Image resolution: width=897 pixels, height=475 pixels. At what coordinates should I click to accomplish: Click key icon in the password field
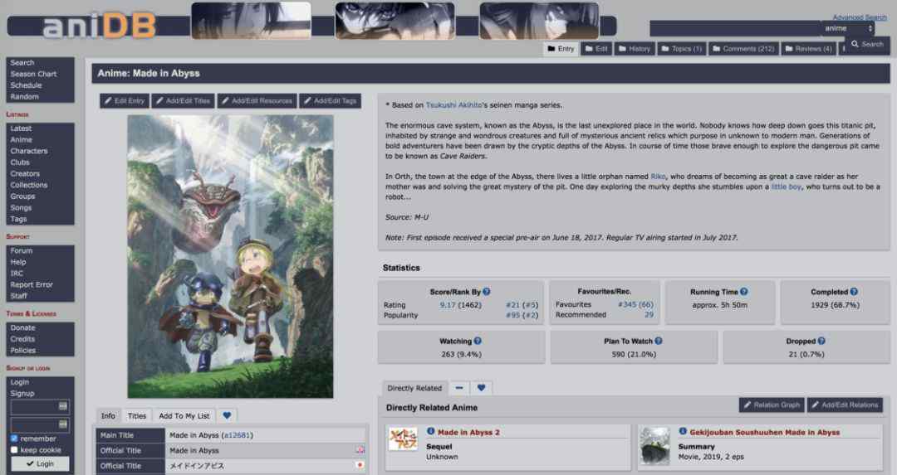(63, 424)
